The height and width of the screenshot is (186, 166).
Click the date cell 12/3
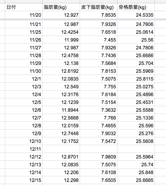[x=24, y=87]
